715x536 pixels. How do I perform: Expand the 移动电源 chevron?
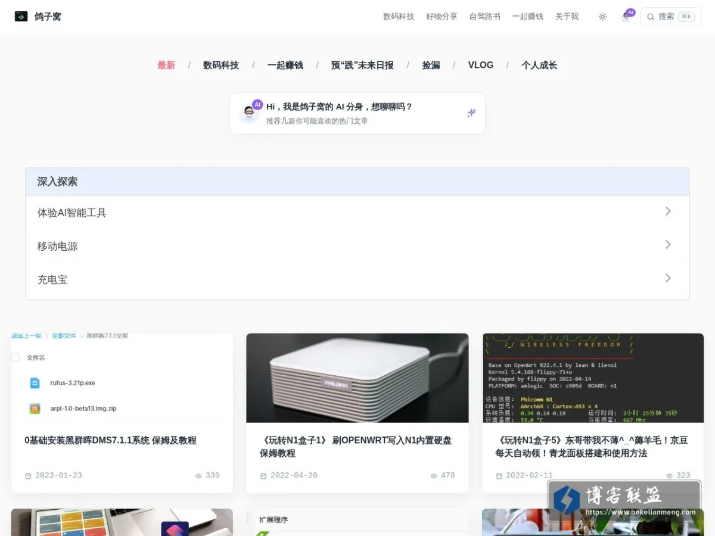click(668, 245)
